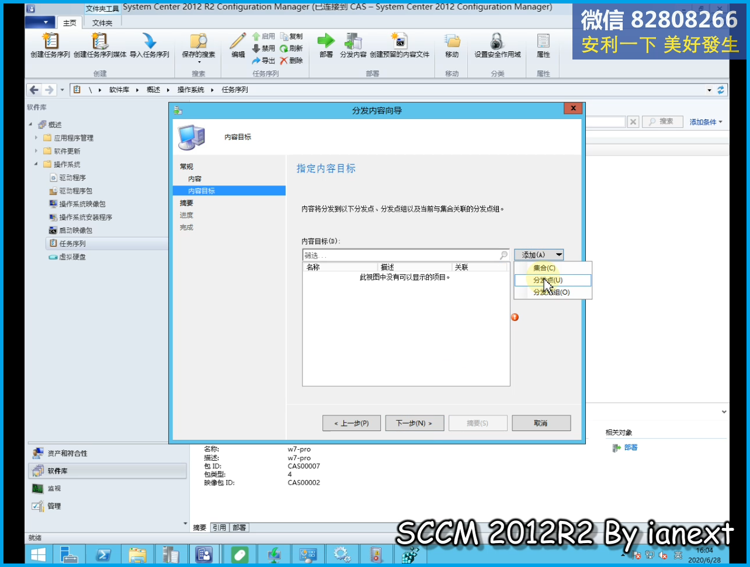Click breadcrumb refresh icon at right
750x567 pixels.
pos(721,90)
